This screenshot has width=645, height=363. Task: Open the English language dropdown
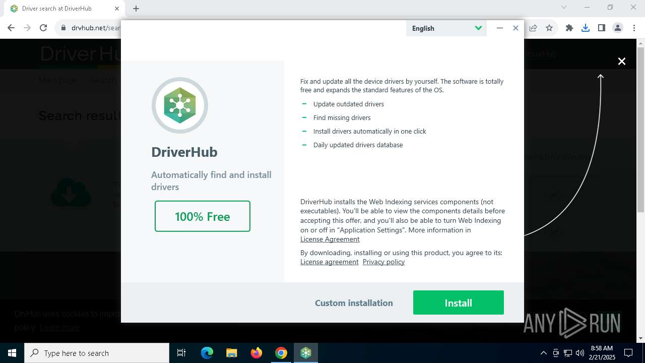(x=446, y=28)
